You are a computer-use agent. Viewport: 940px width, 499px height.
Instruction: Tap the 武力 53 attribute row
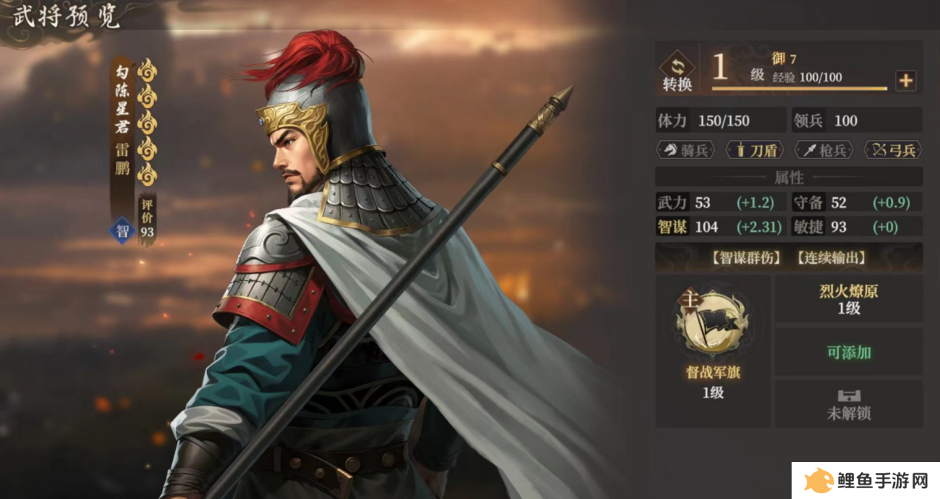721,202
